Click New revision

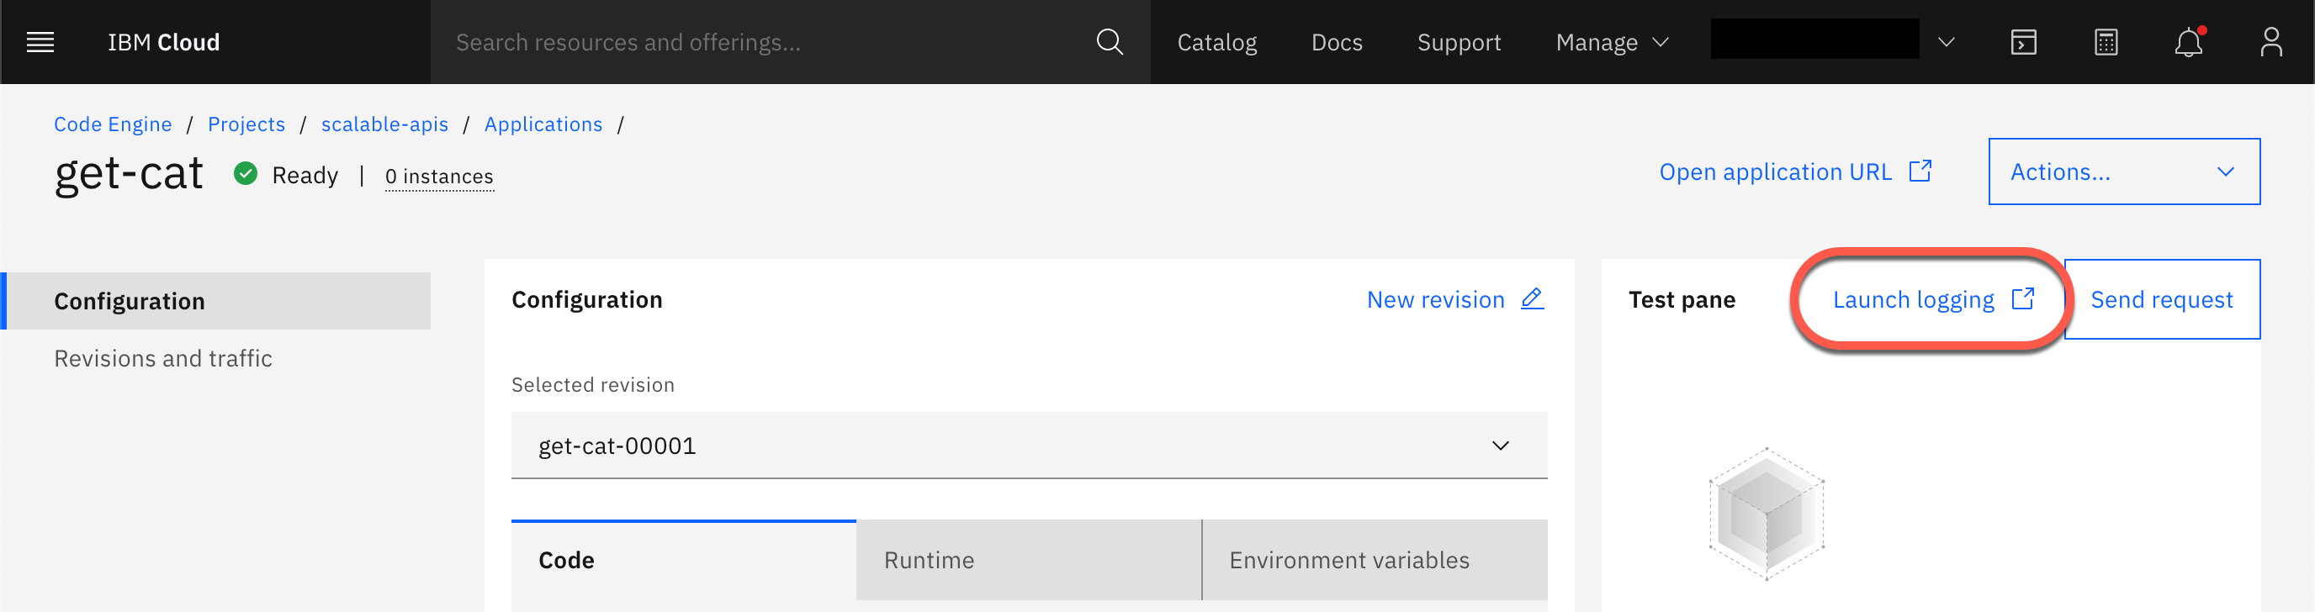click(1435, 299)
